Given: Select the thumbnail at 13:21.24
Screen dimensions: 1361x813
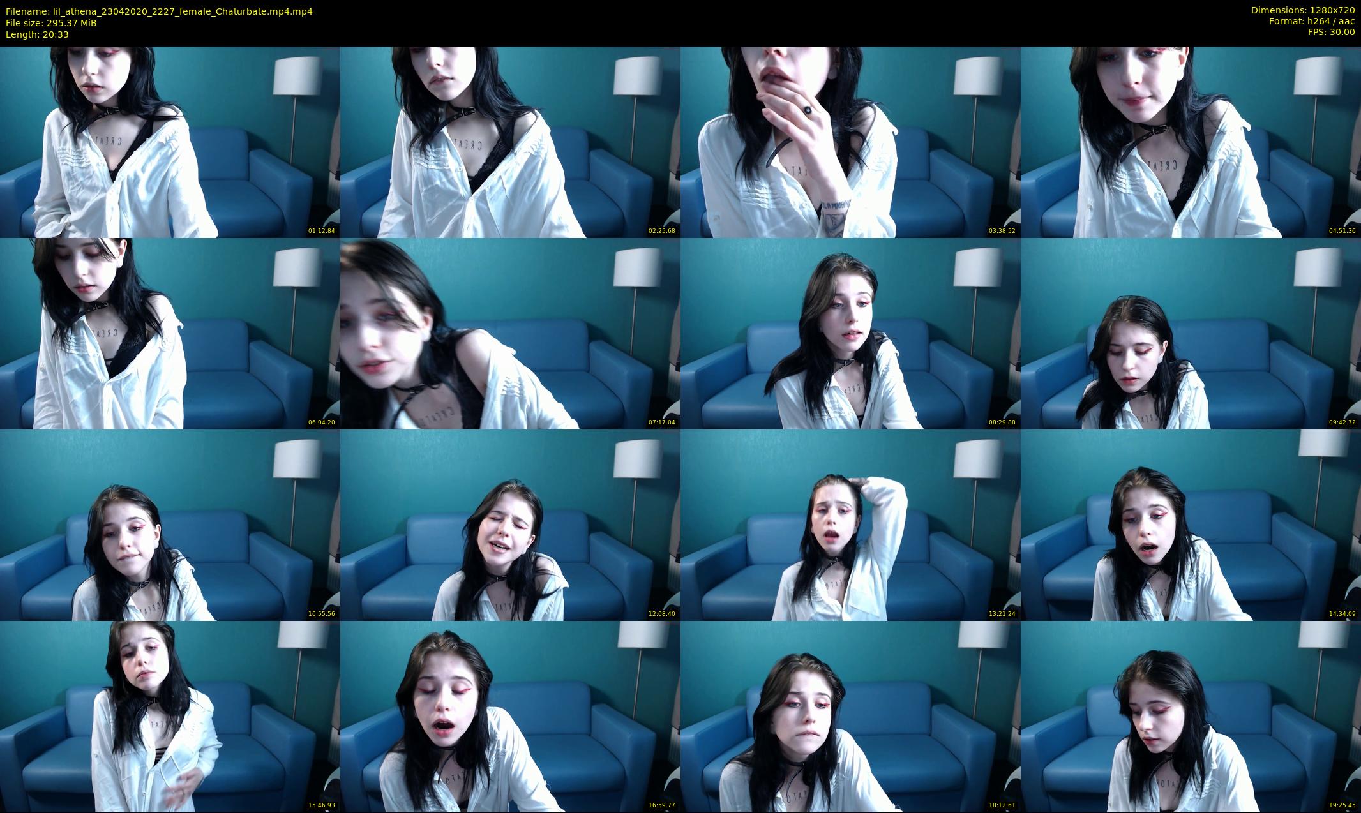Looking at the screenshot, I should 850,525.
